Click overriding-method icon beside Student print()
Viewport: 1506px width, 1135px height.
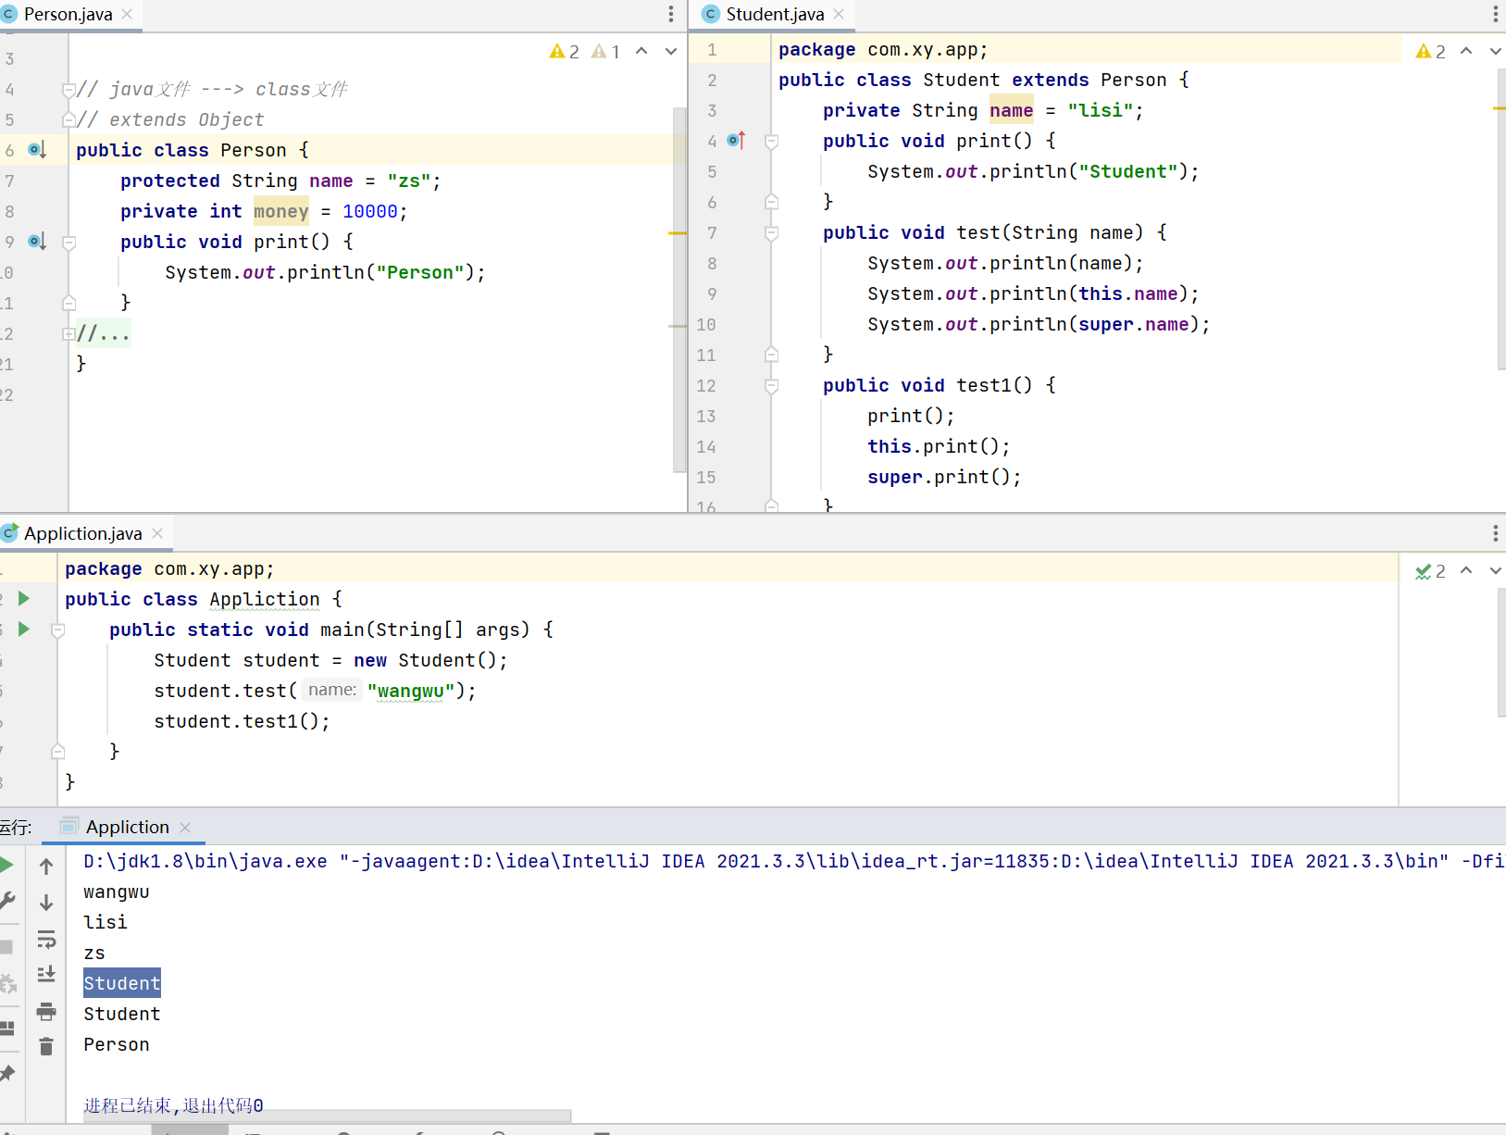(x=736, y=140)
